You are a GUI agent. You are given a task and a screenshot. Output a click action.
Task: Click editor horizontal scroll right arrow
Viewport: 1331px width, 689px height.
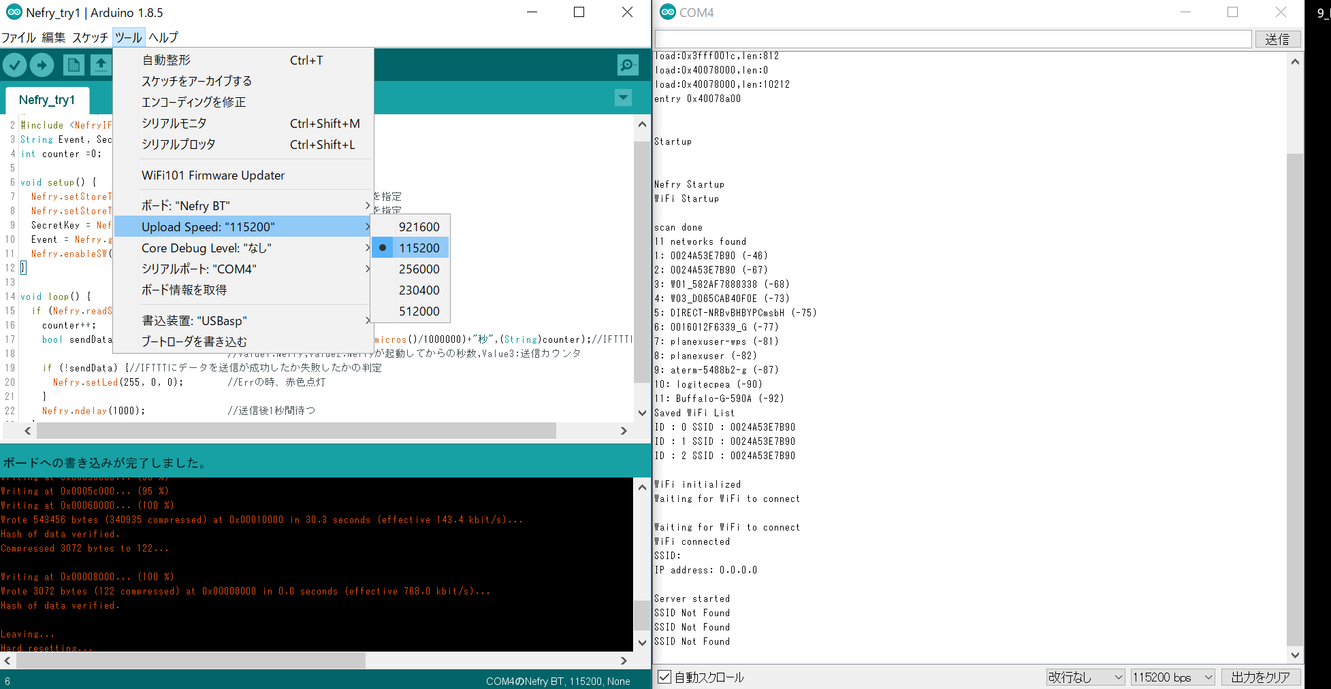click(624, 431)
